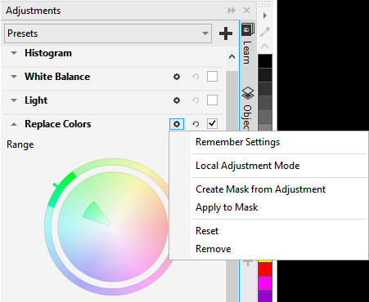Open color palette flyout arrow
369x302 pixels.
[x=265, y=16]
